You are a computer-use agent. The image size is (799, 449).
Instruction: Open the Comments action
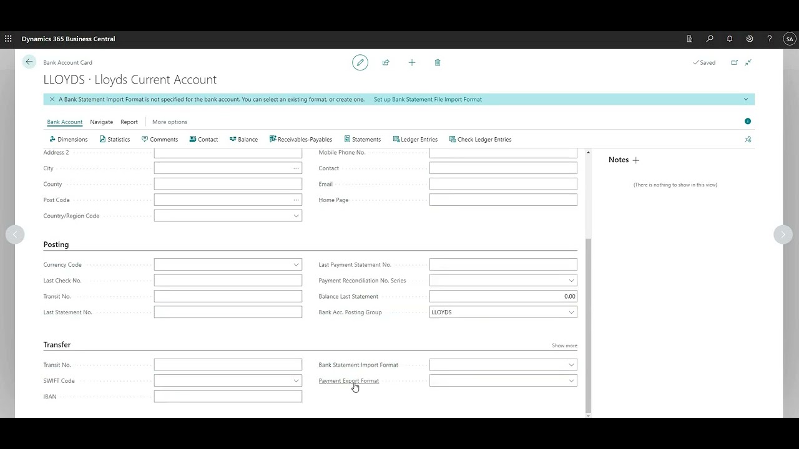pyautogui.click(x=160, y=140)
